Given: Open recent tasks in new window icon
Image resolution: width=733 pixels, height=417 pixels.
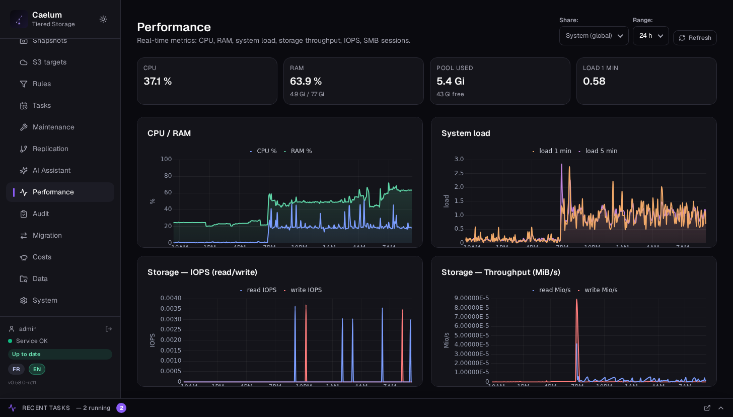Looking at the screenshot, I should click(x=707, y=408).
